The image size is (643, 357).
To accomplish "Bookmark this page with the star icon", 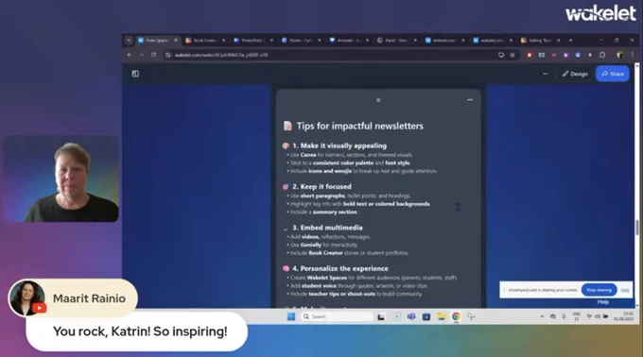I will click(513, 55).
